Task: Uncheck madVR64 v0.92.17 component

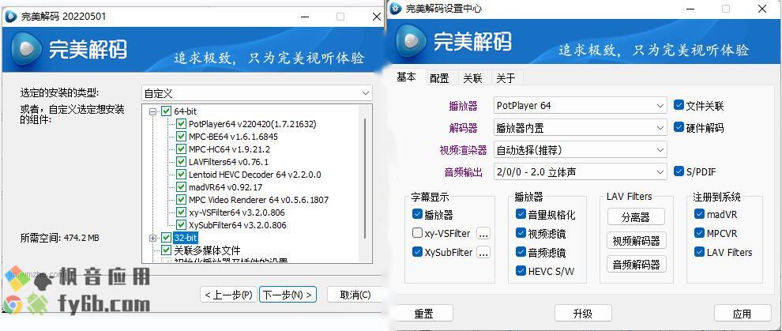Action: click(181, 187)
